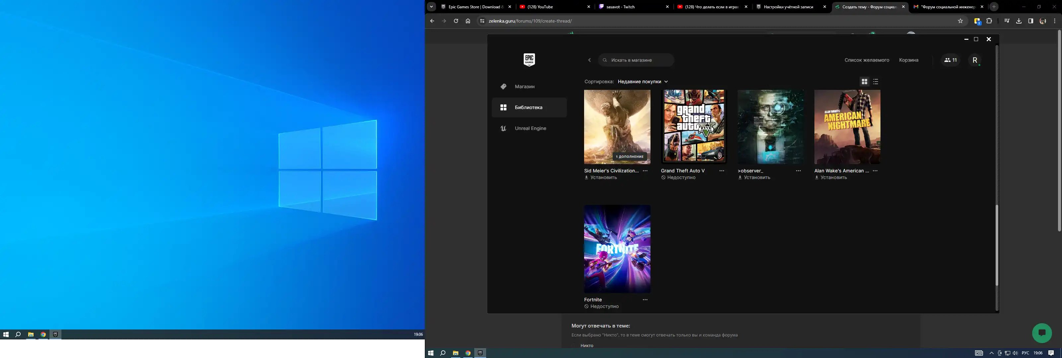Switch to Gmail Форум социальной инженерии tab
1062x358 pixels.
point(948,7)
